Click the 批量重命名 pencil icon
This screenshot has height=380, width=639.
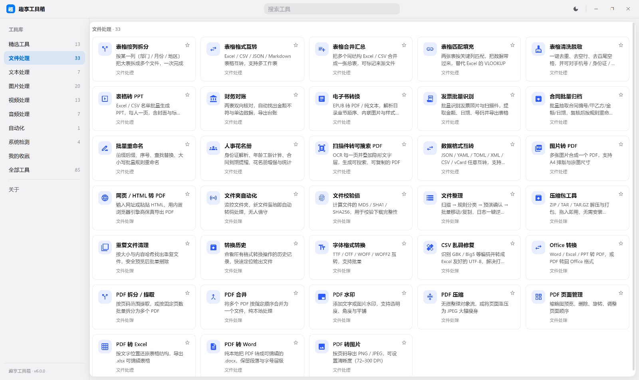click(x=105, y=148)
